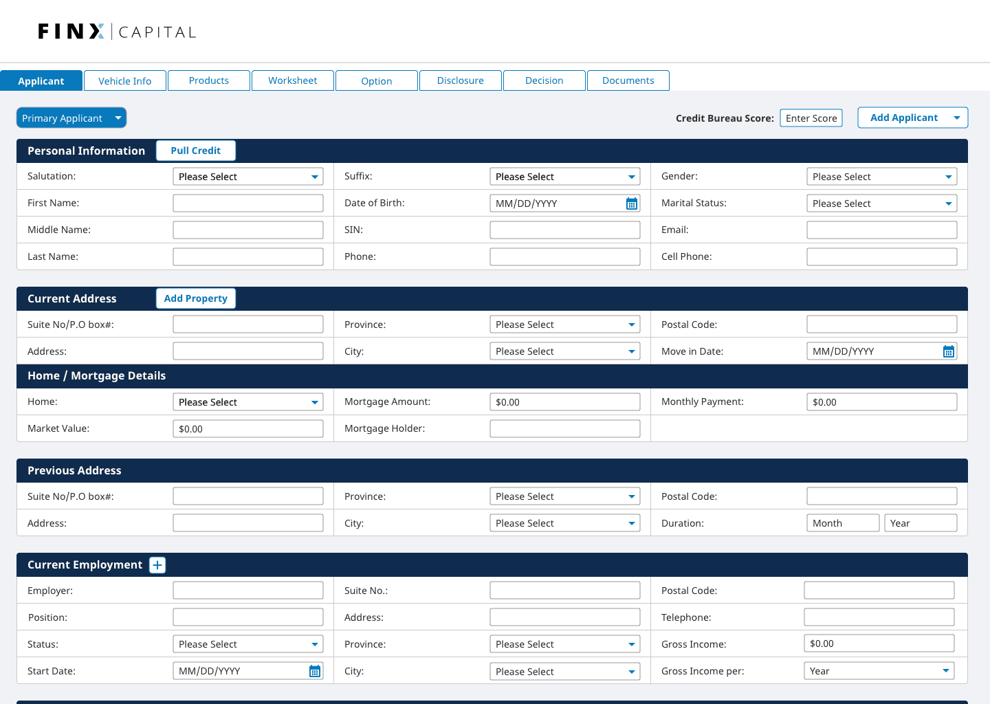
Task: Open the Current Address Province dropdown
Action: point(565,324)
